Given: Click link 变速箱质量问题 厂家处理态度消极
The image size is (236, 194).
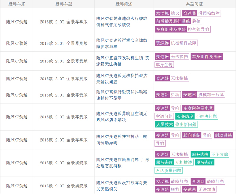Looking at the screenshot, I should (x=122, y=163).
